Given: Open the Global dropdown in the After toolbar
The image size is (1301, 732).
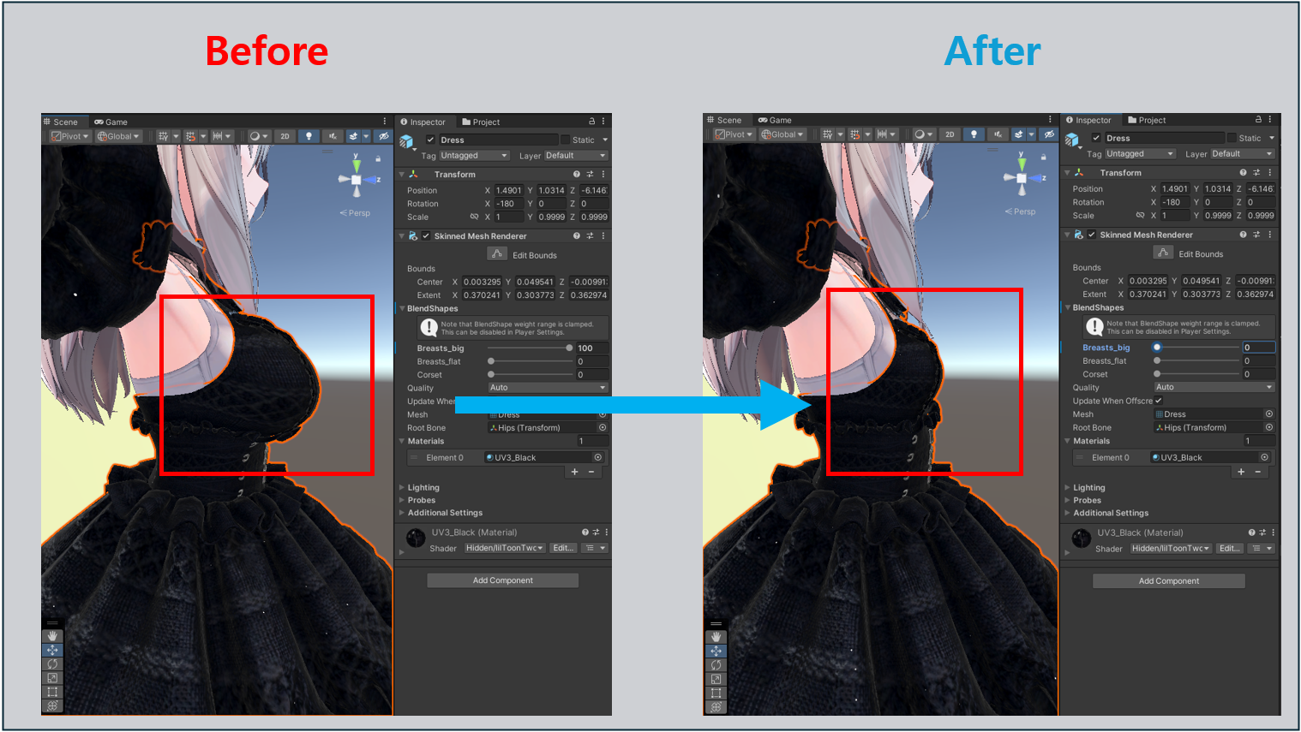Looking at the screenshot, I should click(783, 134).
